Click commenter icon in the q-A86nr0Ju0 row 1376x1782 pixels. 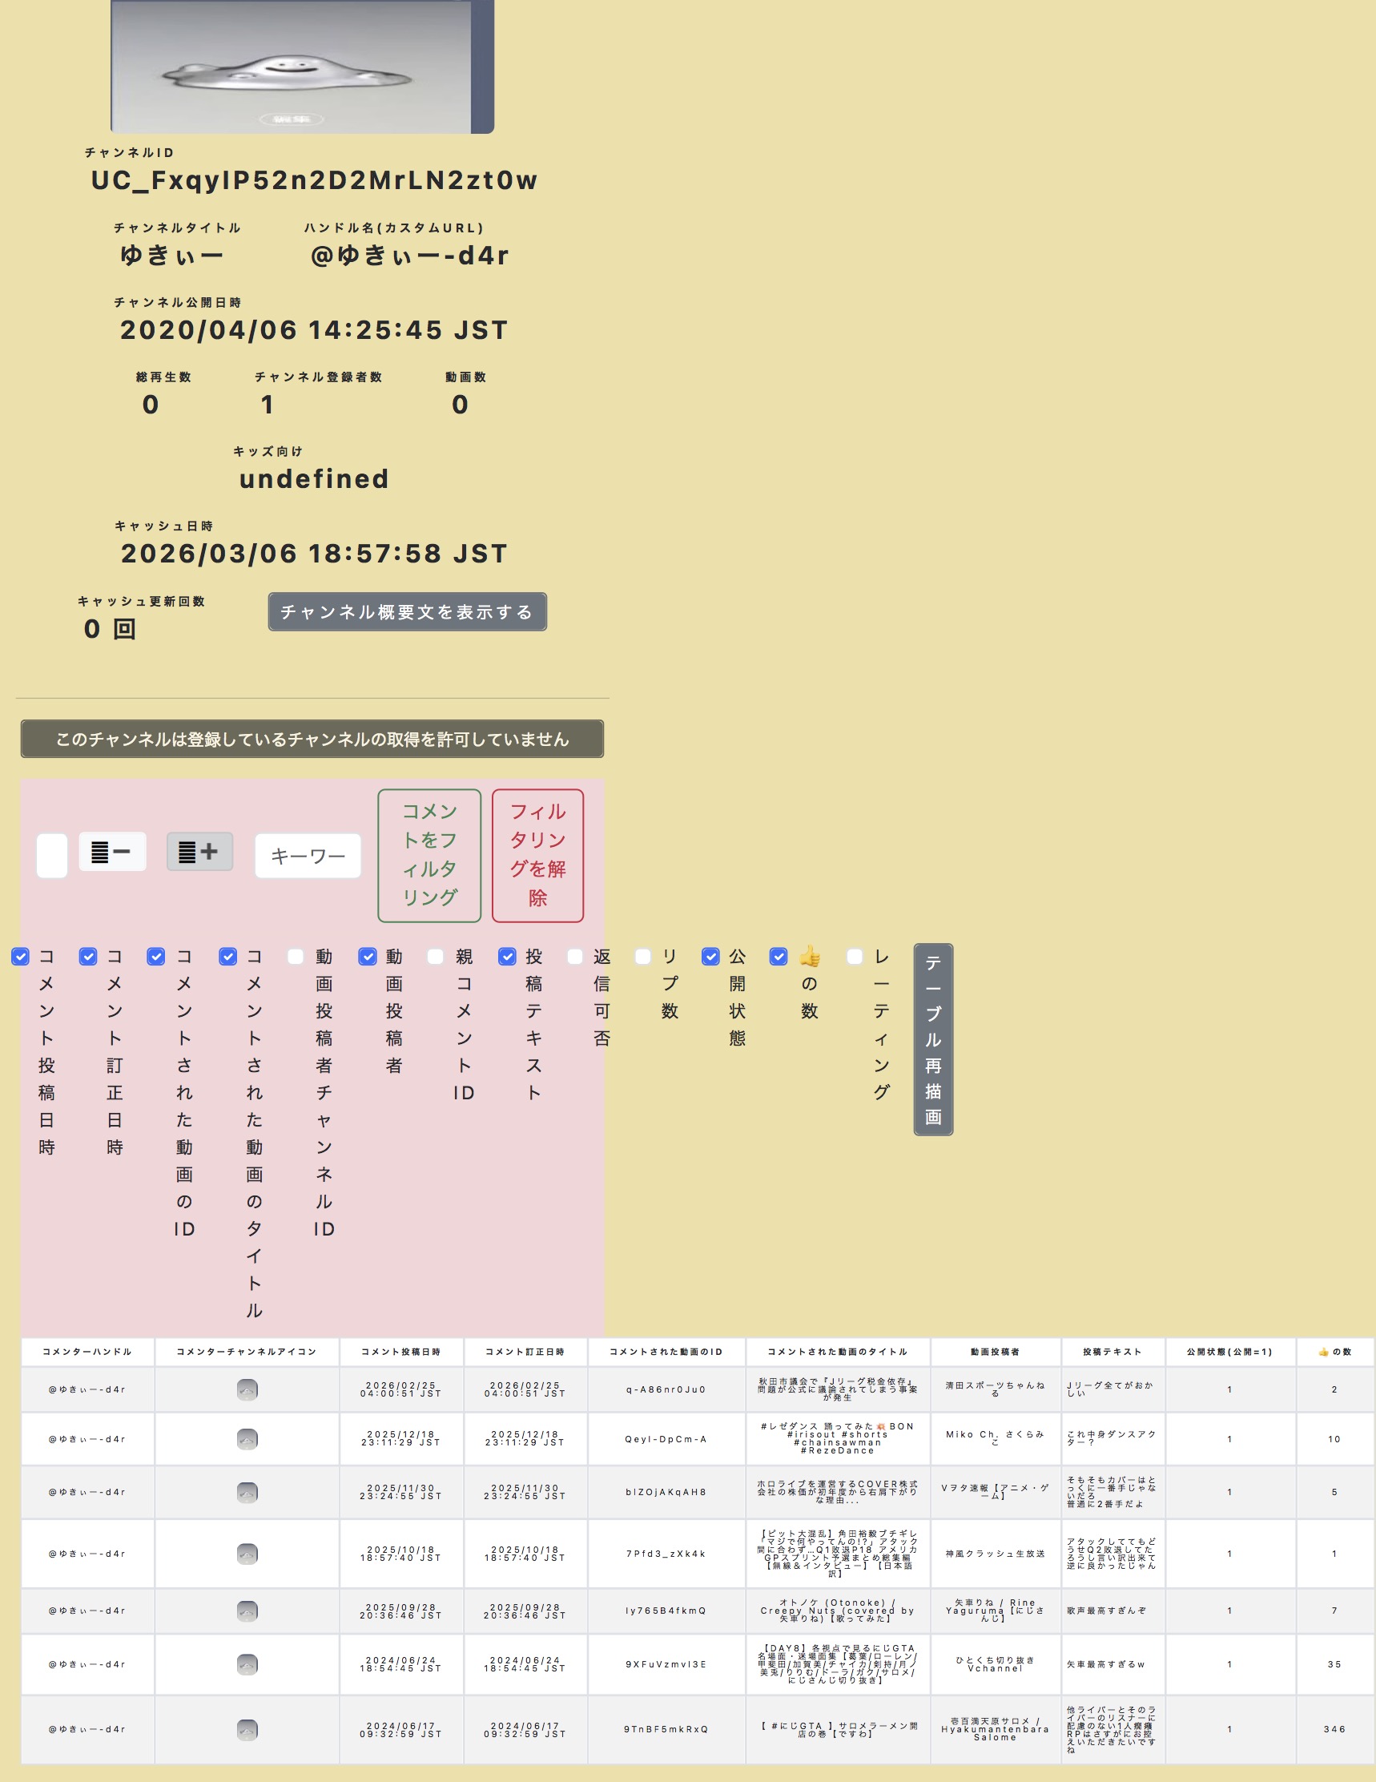(x=247, y=1389)
